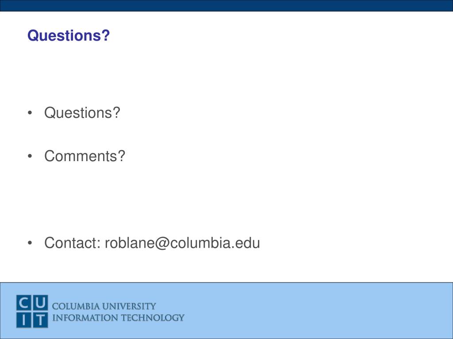The width and height of the screenshot is (453, 339).
Task: Select the Comments? bullet text
Action: tap(84, 156)
